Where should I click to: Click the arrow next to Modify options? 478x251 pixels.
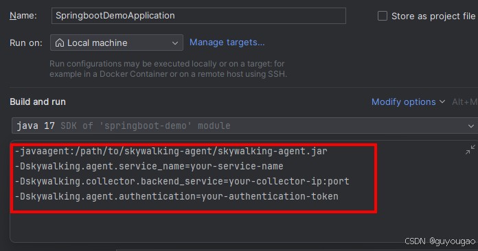pos(442,101)
